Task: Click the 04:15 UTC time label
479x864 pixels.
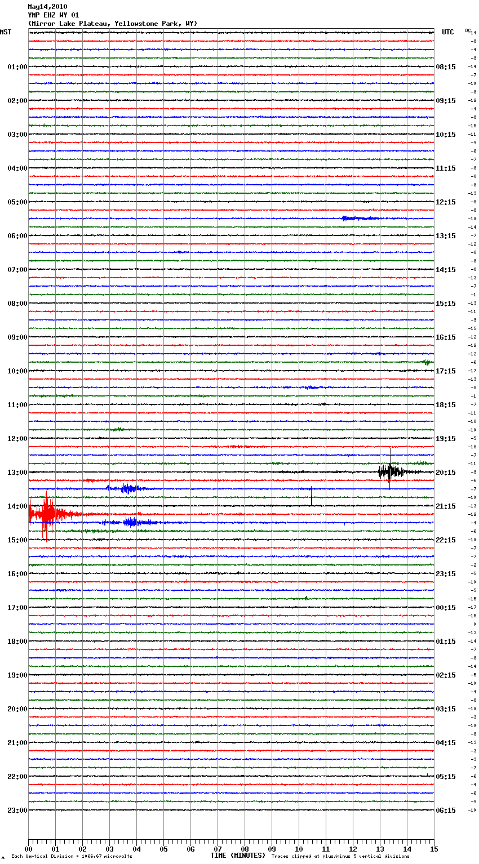Action: coord(446,743)
